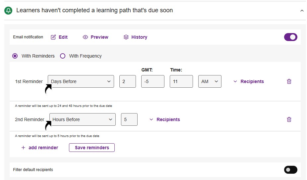307x180 pixels.
Task: Click the green bell notification icon
Action: 9,10
